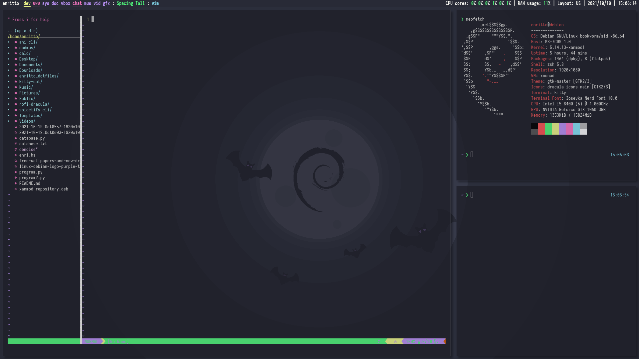Switch to the gfx workspace
The image size is (639, 359).
106,4
